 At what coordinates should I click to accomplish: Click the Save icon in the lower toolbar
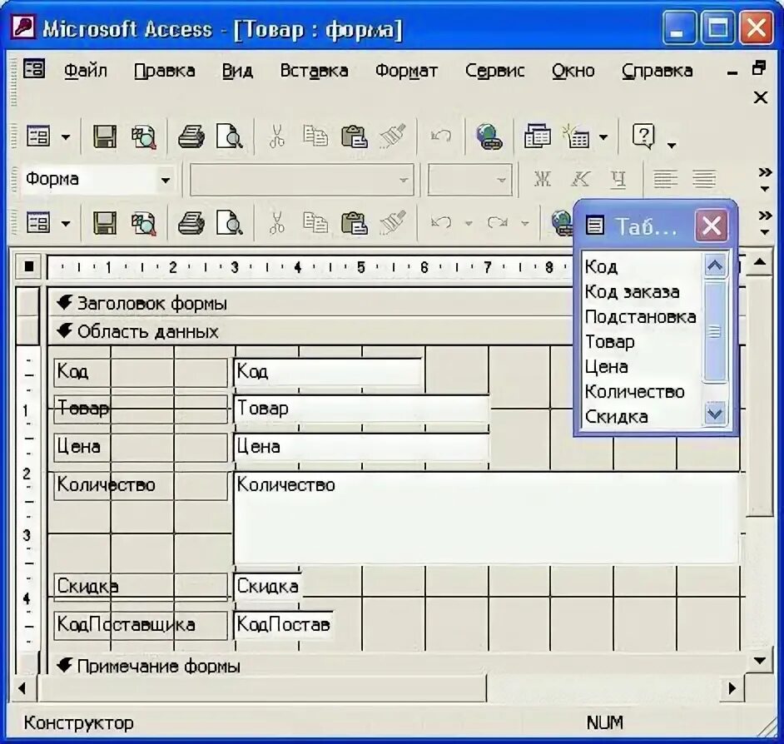pyautogui.click(x=105, y=222)
